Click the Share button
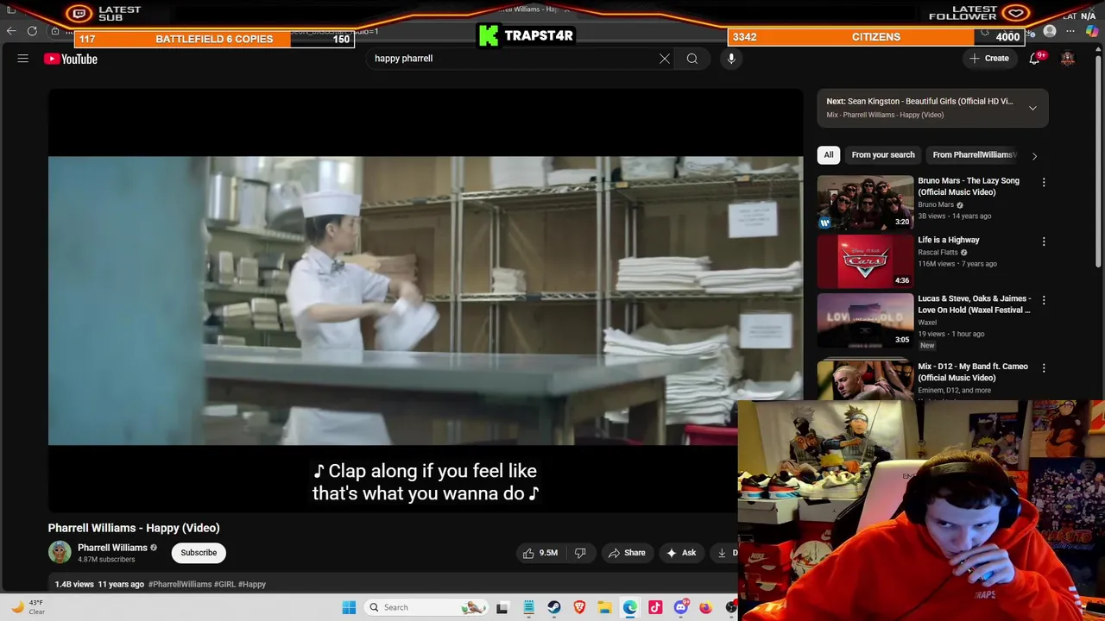The width and height of the screenshot is (1105, 621). pyautogui.click(x=626, y=553)
